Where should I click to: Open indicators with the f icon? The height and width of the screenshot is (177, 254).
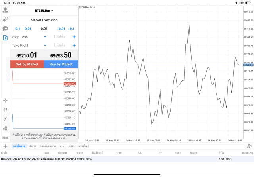tap(5, 119)
